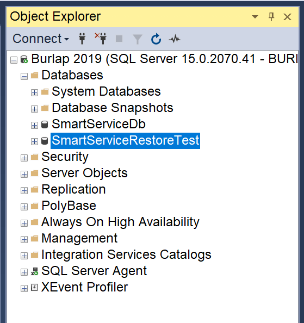This screenshot has height=323, width=304.
Task: Refresh the Object Explorer tree
Action: tap(156, 39)
